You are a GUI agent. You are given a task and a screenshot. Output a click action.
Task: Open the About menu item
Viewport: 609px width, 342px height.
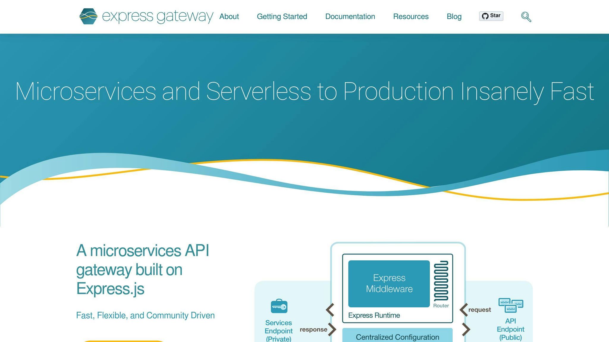229,17
